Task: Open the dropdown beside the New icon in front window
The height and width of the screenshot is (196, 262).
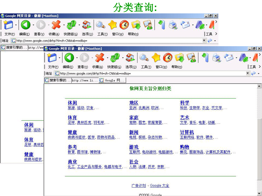Action: click(x=59, y=58)
